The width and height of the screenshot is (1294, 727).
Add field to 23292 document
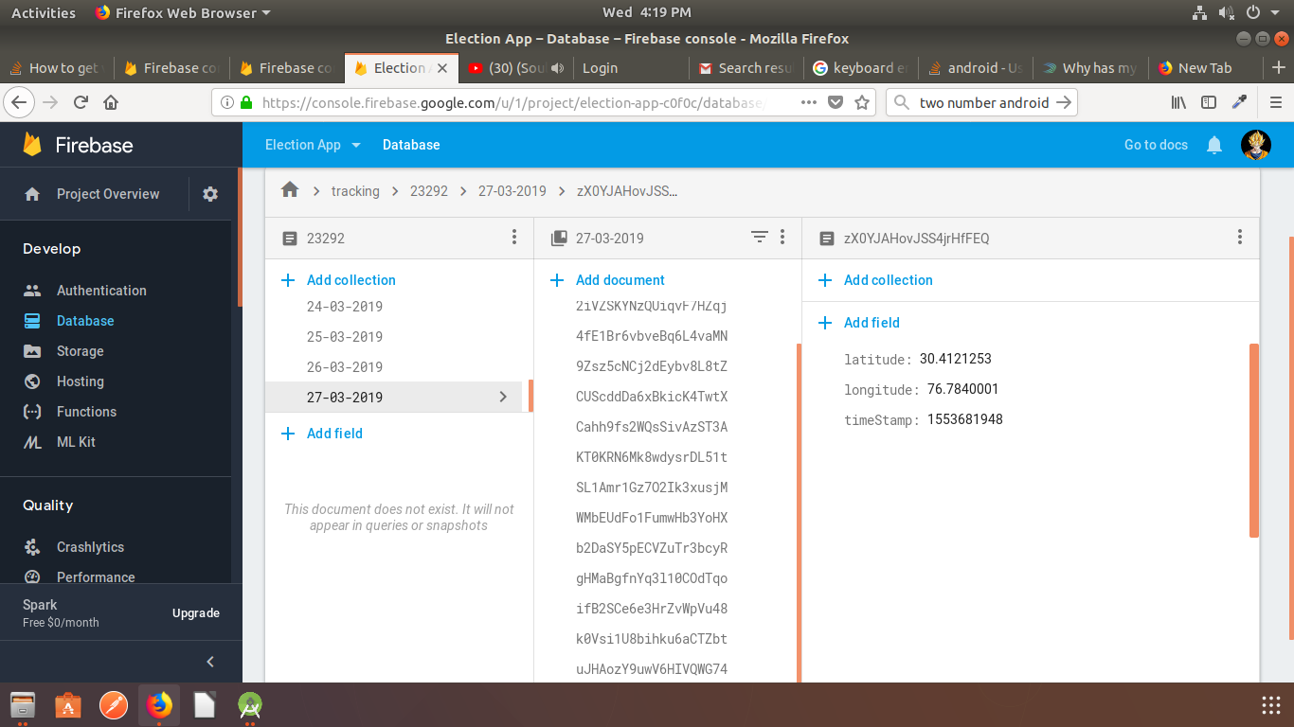tap(334, 434)
